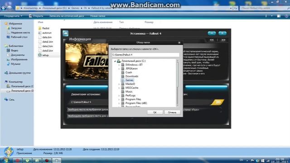Select the Music folder in tree

coord(129,91)
